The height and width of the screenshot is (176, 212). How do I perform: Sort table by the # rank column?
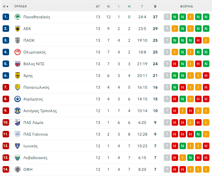pos(5,6)
